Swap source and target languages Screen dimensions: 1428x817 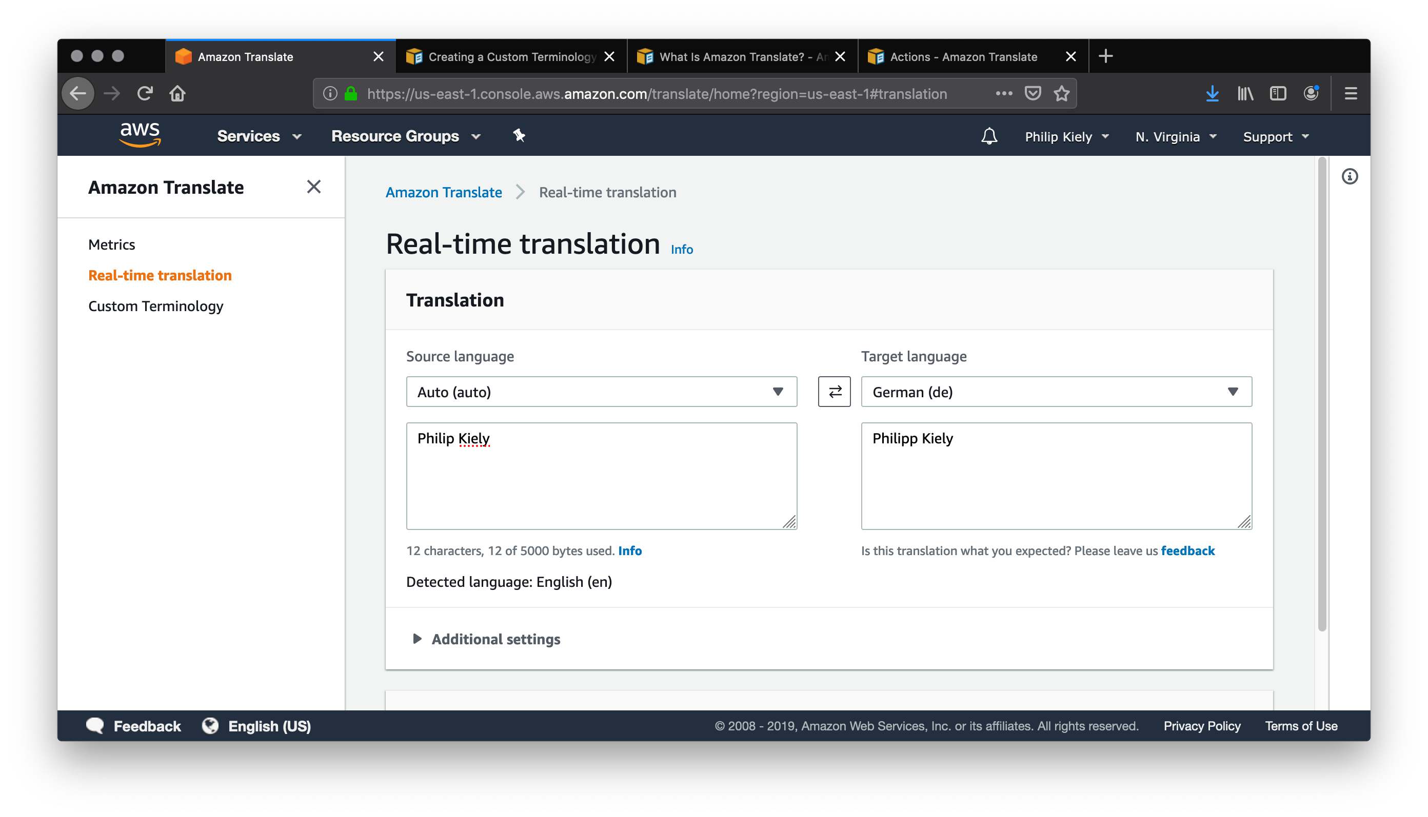tap(835, 392)
